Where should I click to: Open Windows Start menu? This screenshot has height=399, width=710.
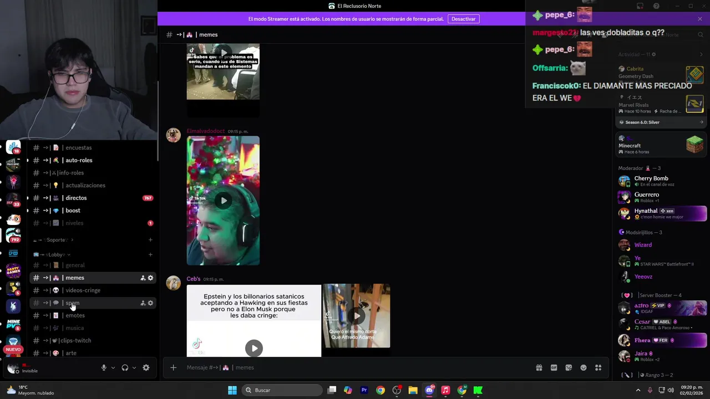click(x=232, y=390)
